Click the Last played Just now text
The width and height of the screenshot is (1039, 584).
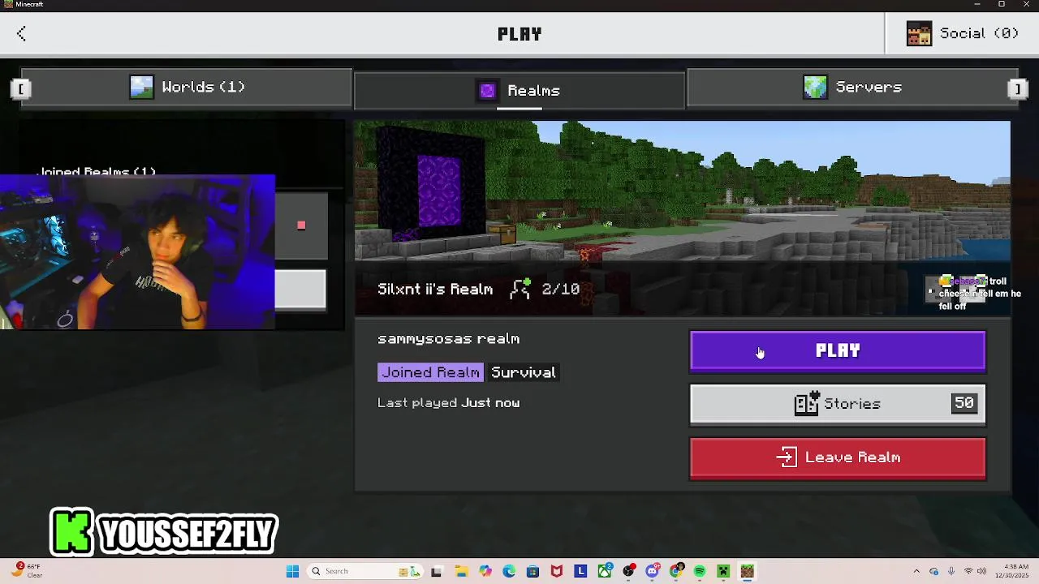tap(448, 402)
